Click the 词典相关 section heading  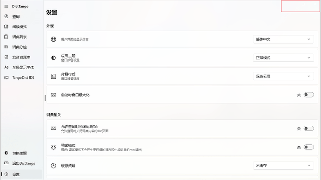53,115
